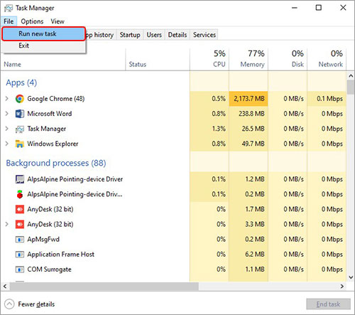Expand the Google Chrome (48) process group
Viewport: 355px width, 315px height.
[x=7, y=99]
